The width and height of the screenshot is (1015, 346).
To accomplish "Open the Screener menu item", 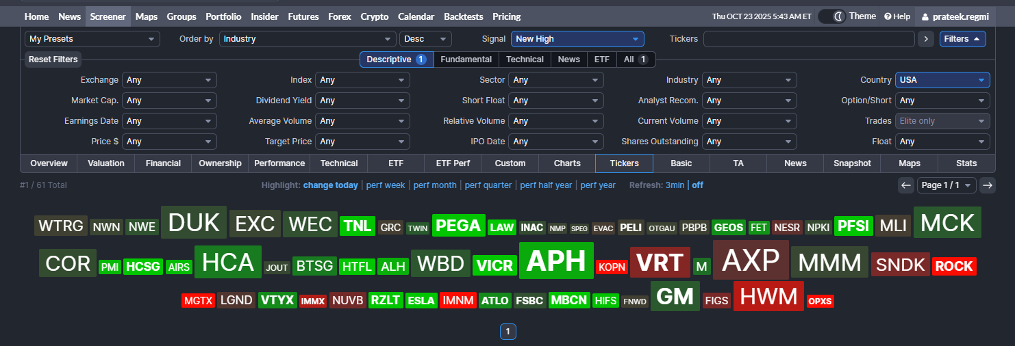I will tap(108, 16).
